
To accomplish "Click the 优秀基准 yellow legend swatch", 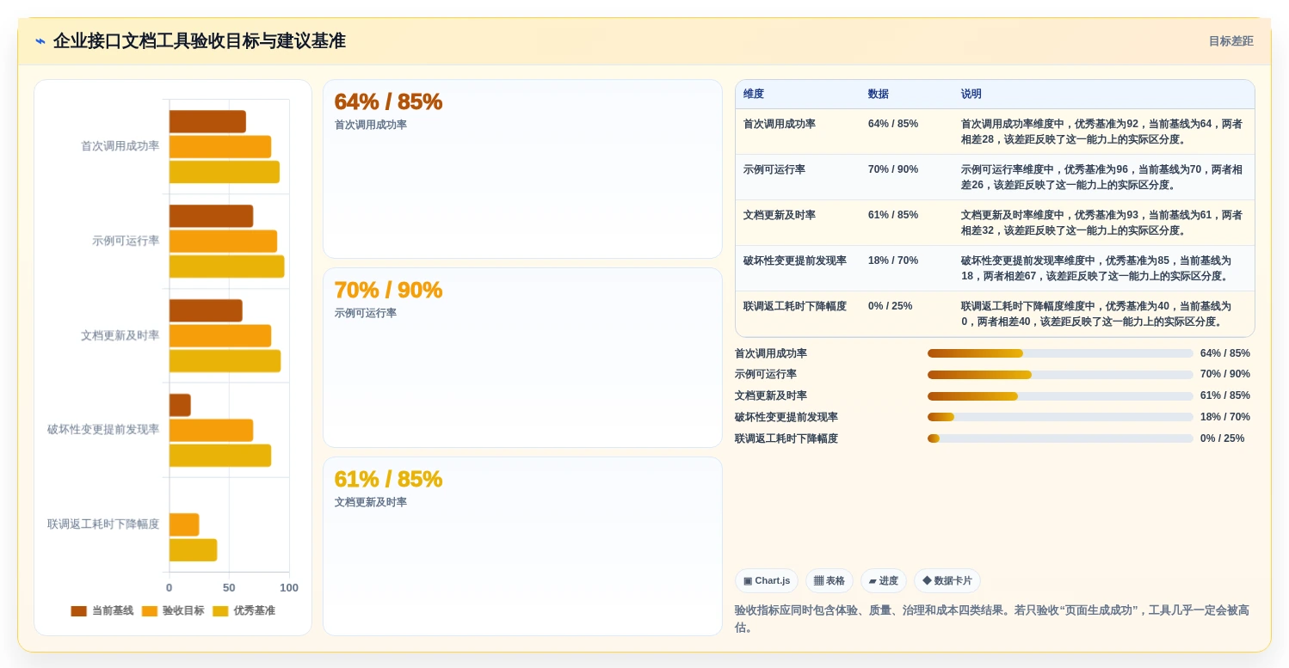I will [x=220, y=611].
